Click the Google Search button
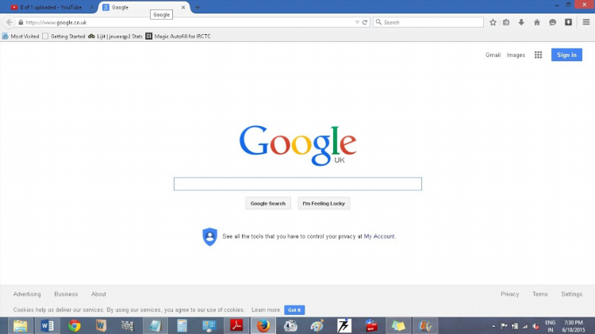The width and height of the screenshot is (595, 334). click(x=268, y=203)
